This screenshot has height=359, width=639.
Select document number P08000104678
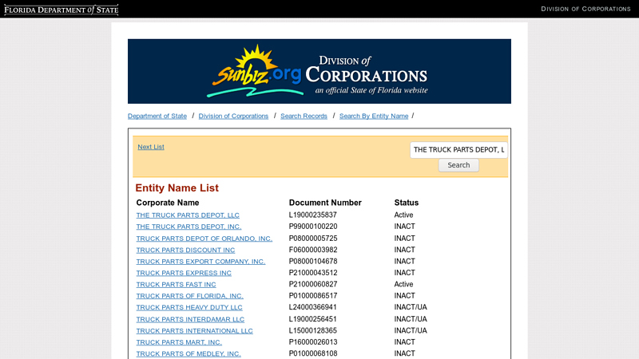tap(313, 261)
